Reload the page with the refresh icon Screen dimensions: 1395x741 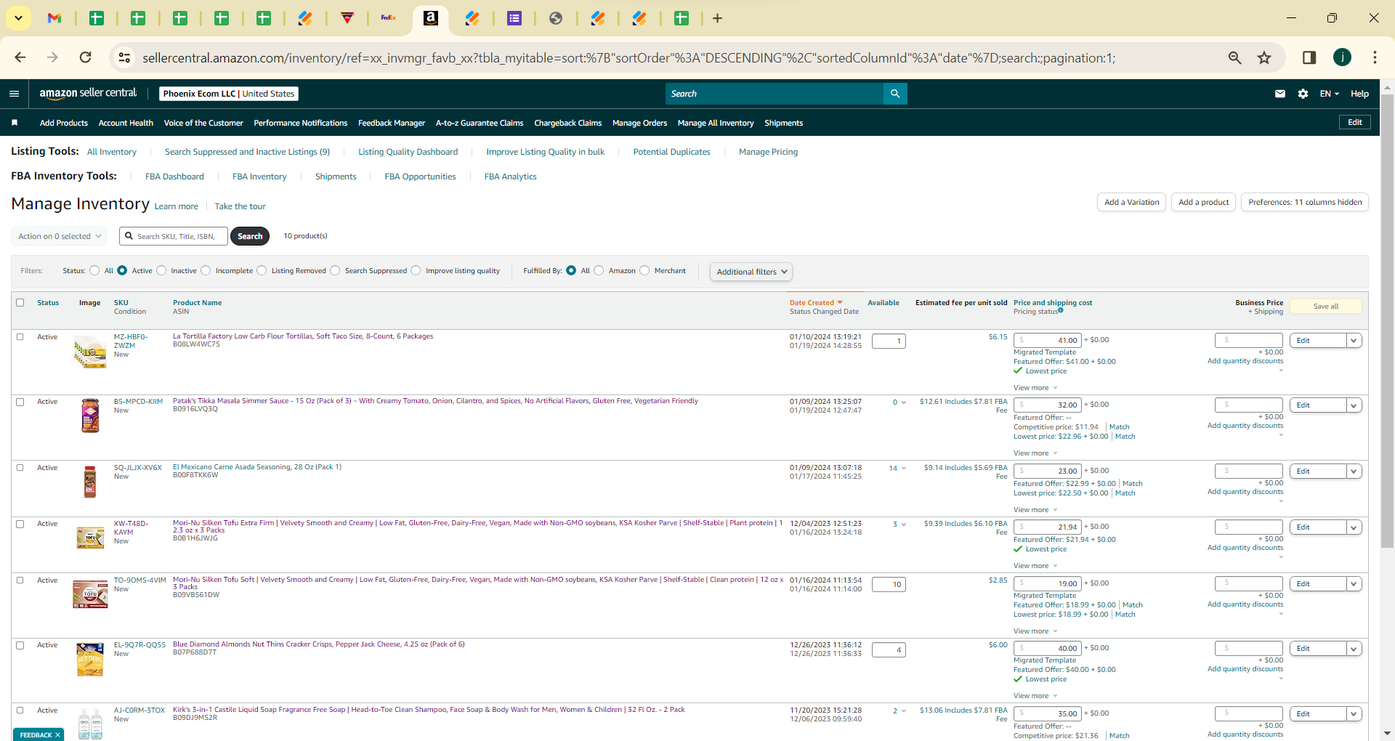tap(86, 57)
